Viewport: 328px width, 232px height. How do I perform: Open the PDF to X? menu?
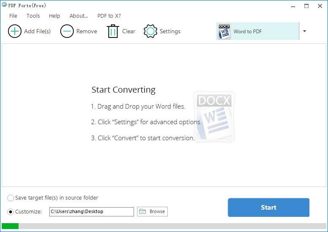[x=109, y=16]
